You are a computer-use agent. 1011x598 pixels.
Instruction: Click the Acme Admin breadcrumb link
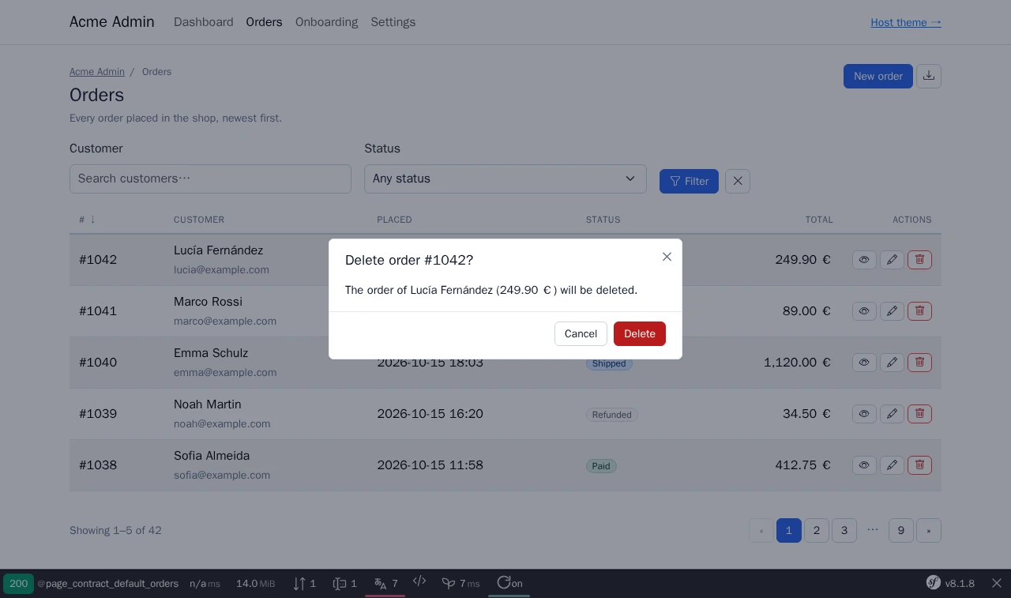tap(97, 72)
